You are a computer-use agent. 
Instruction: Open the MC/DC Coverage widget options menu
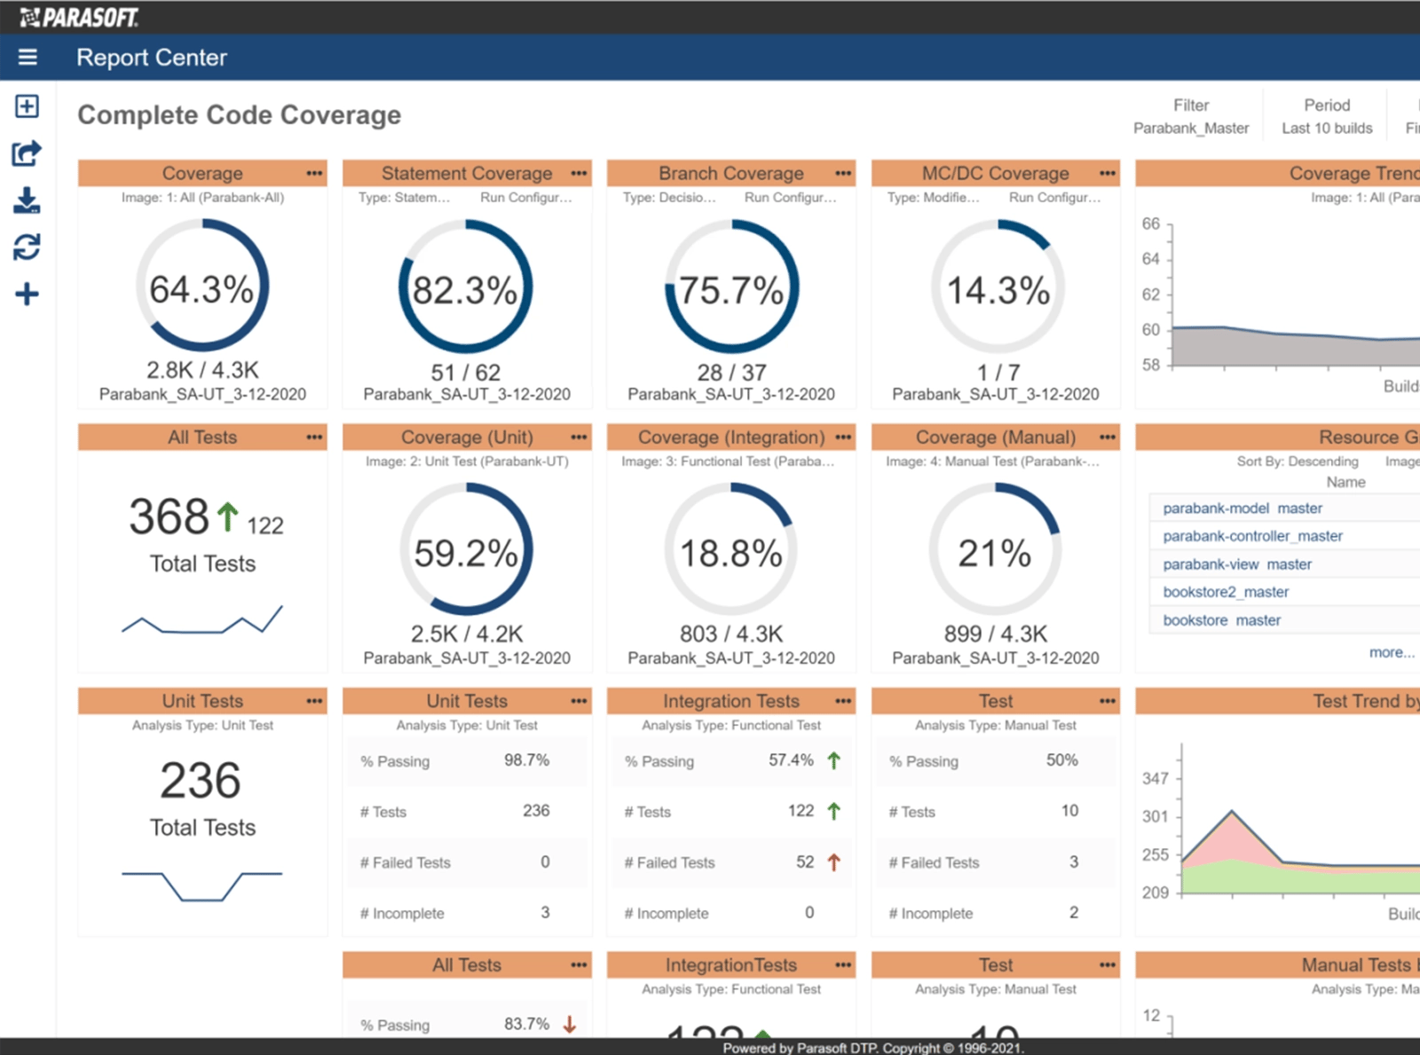1107,173
